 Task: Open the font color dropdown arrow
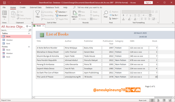pos(126,19)
